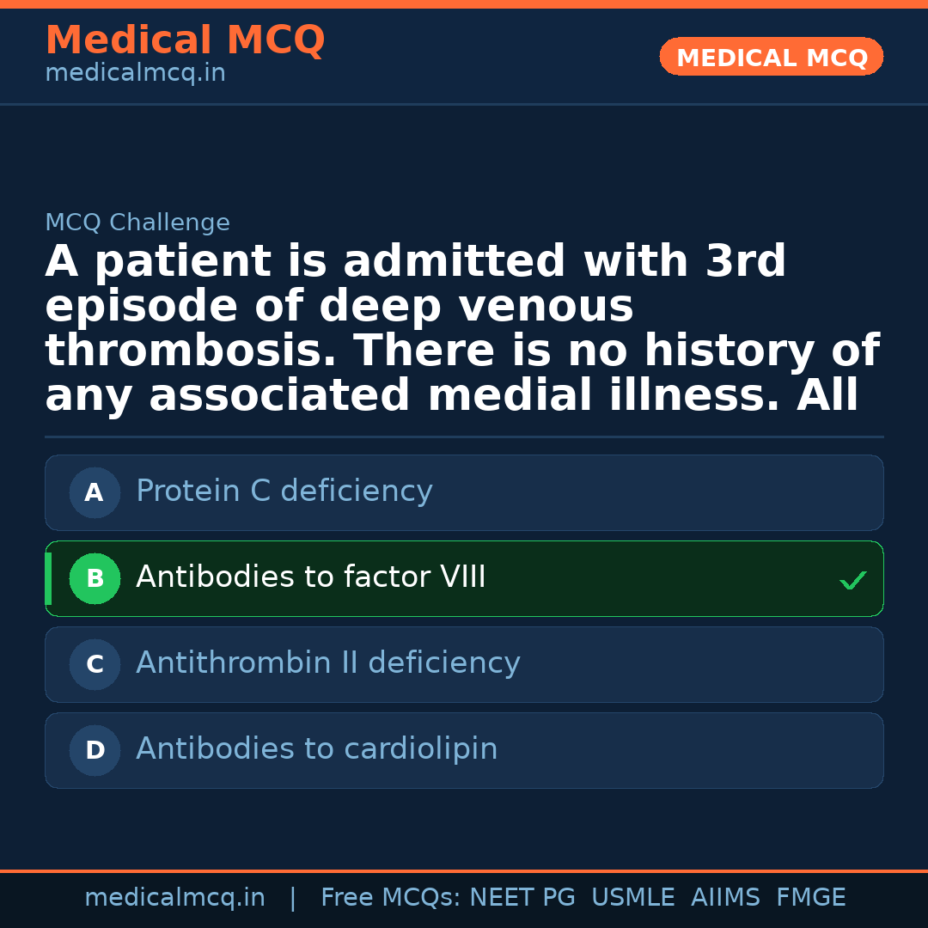Choose the Antibodies to factor VIII answer text
Viewport: 928px width, 928px height.
click(x=310, y=577)
